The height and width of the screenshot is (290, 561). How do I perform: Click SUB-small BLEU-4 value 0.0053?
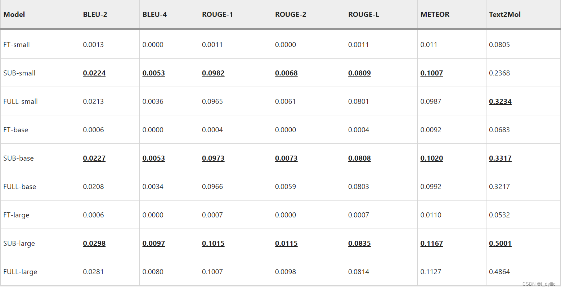click(x=154, y=73)
